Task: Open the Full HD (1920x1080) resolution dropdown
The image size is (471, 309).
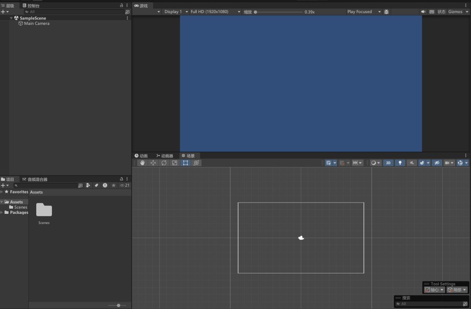Action: (215, 12)
